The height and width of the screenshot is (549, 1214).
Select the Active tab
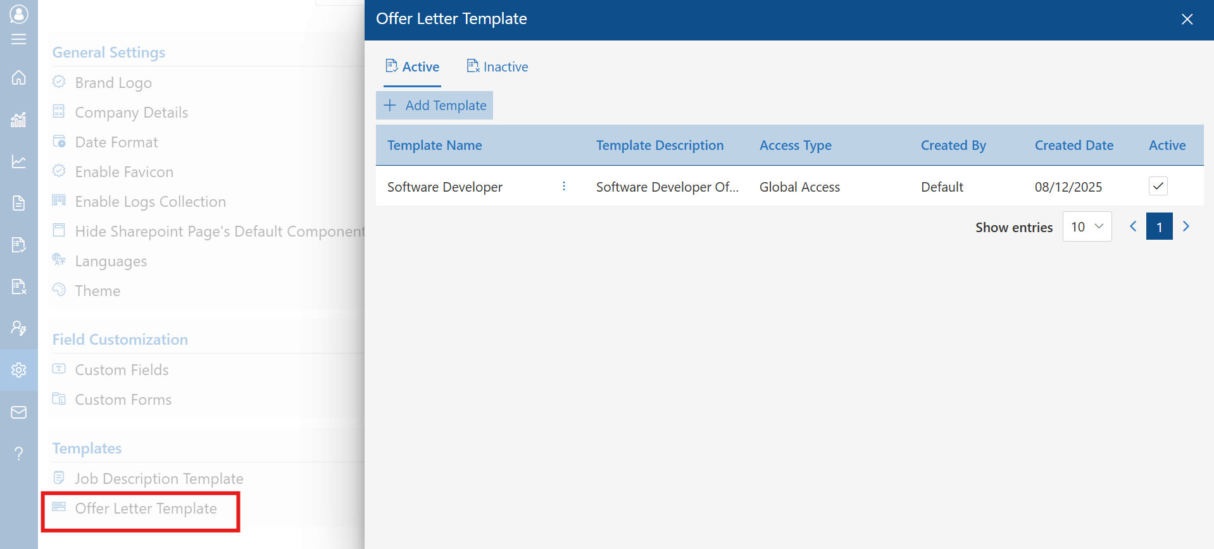[413, 67]
